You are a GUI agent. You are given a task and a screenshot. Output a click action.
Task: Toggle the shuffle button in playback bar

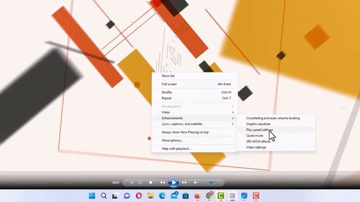point(132,182)
